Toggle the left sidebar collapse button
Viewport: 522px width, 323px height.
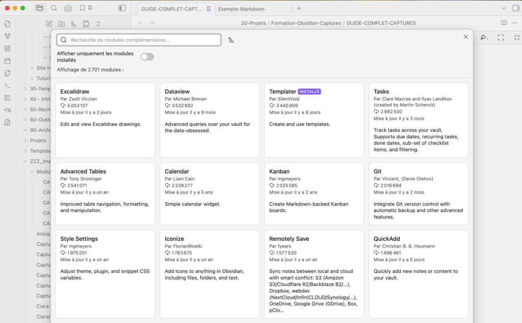tap(122, 8)
